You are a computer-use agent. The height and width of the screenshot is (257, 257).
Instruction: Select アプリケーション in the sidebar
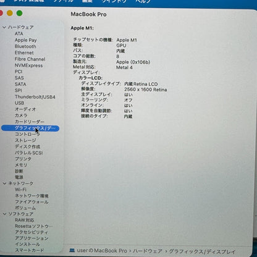click(32, 238)
